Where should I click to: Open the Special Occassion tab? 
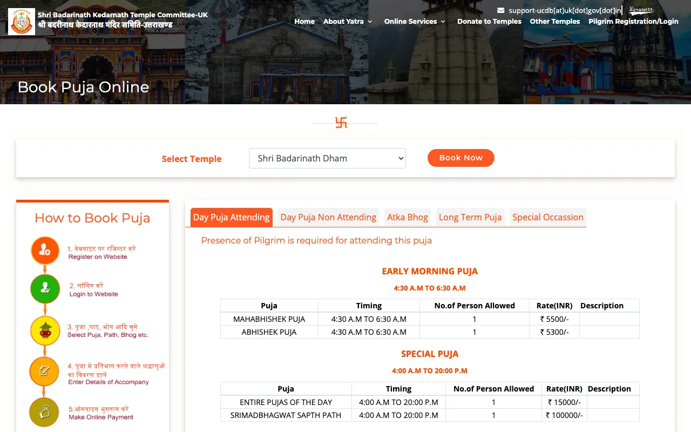tap(548, 217)
